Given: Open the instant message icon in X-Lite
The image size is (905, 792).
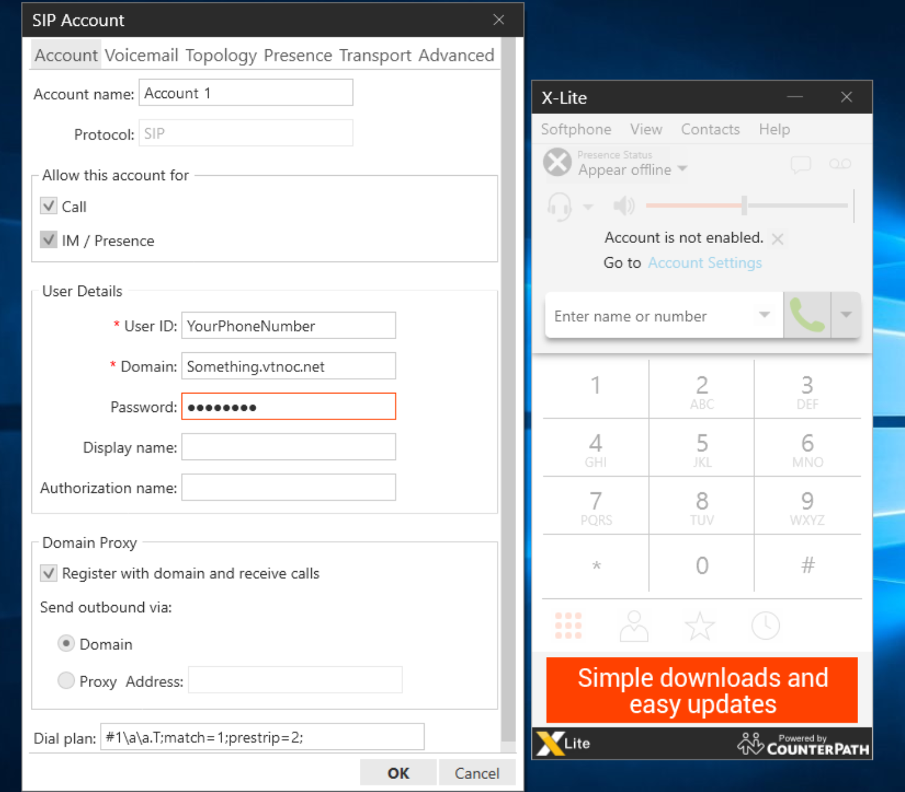Looking at the screenshot, I should pos(800,165).
